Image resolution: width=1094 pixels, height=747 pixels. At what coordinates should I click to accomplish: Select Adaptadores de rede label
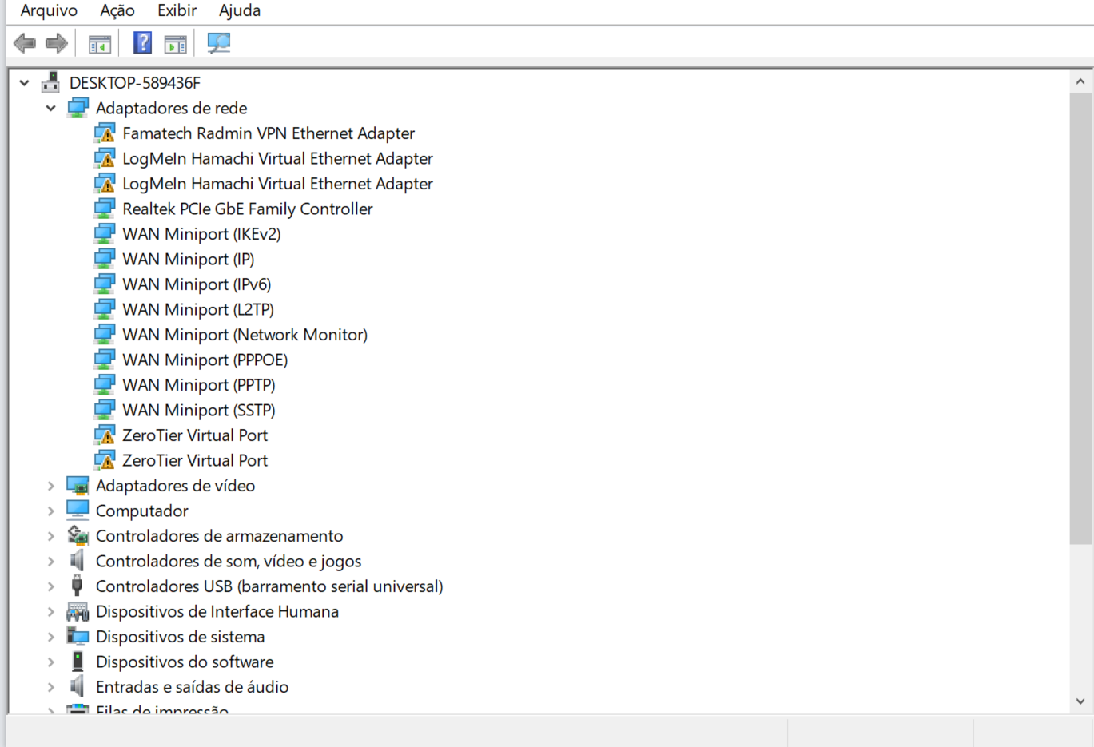172,108
